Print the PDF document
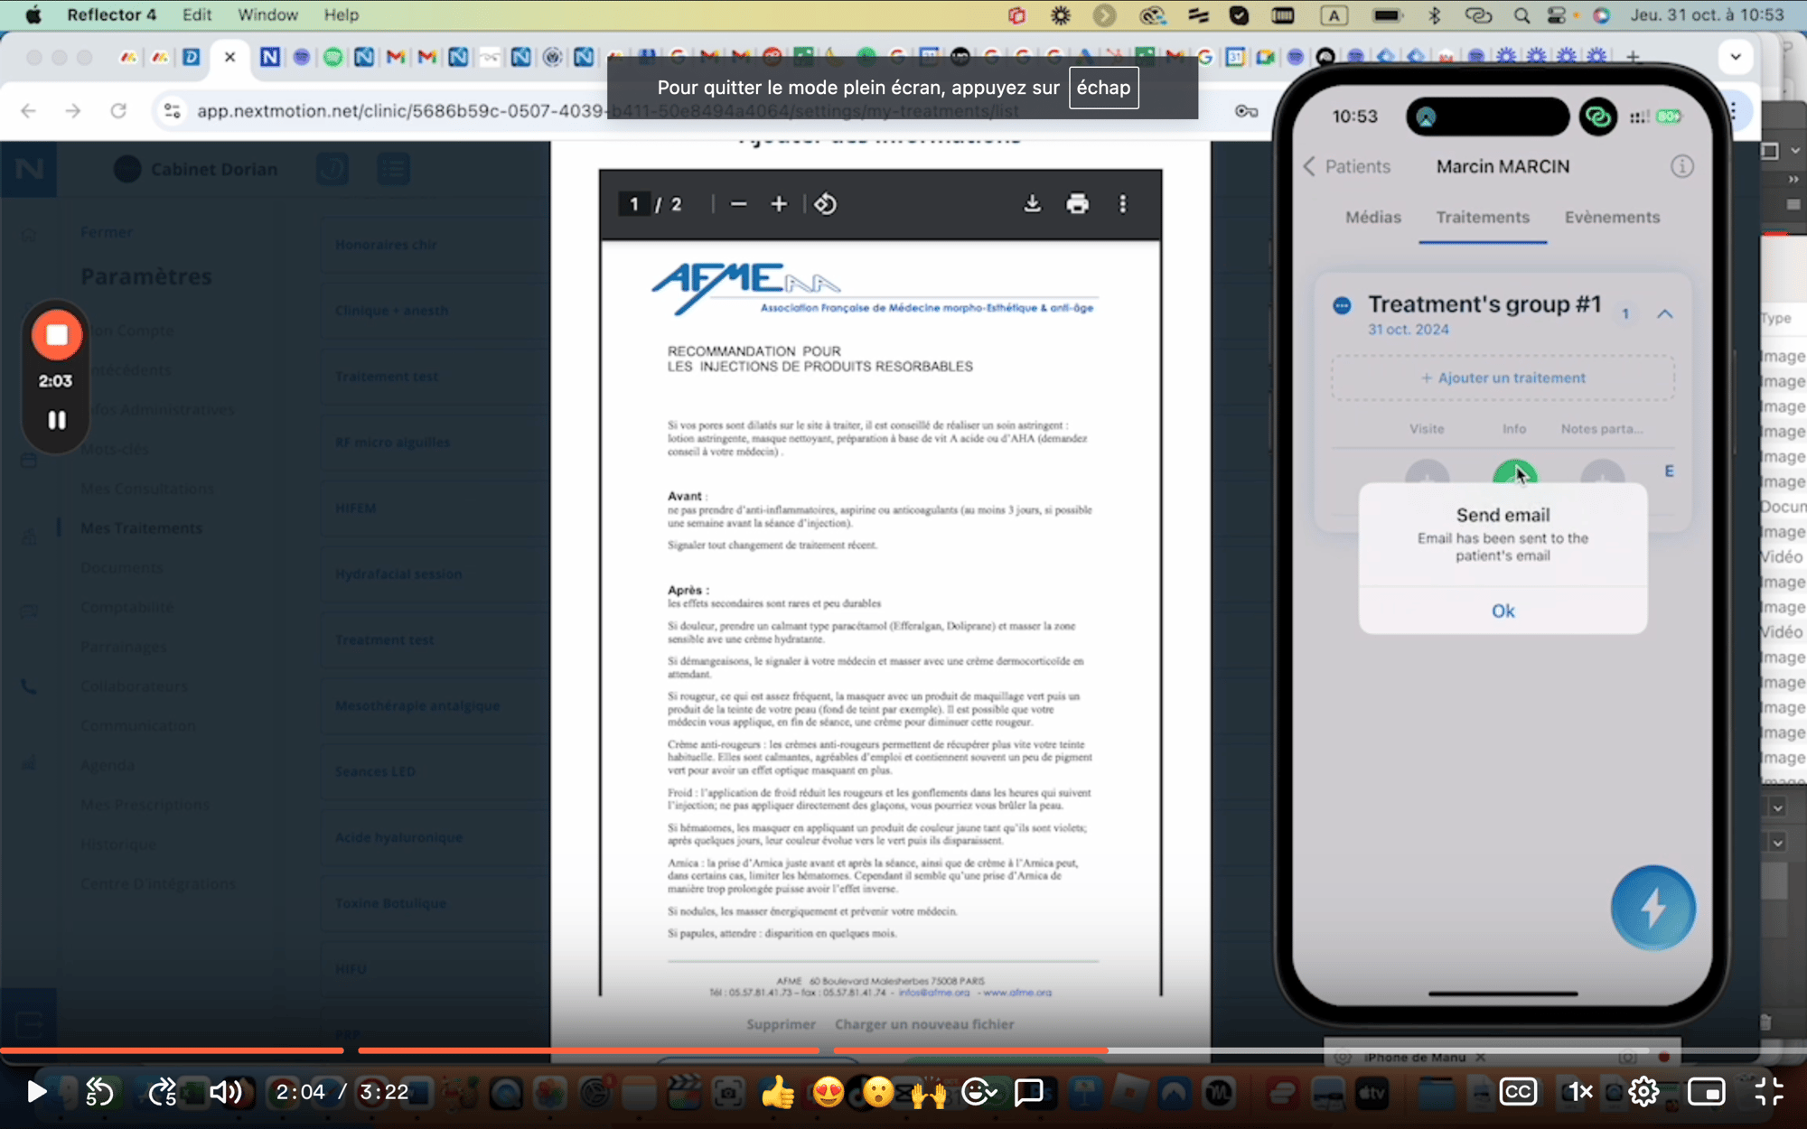 (1077, 204)
